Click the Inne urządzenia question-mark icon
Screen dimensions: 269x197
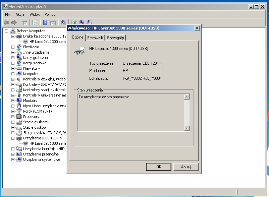point(19,52)
